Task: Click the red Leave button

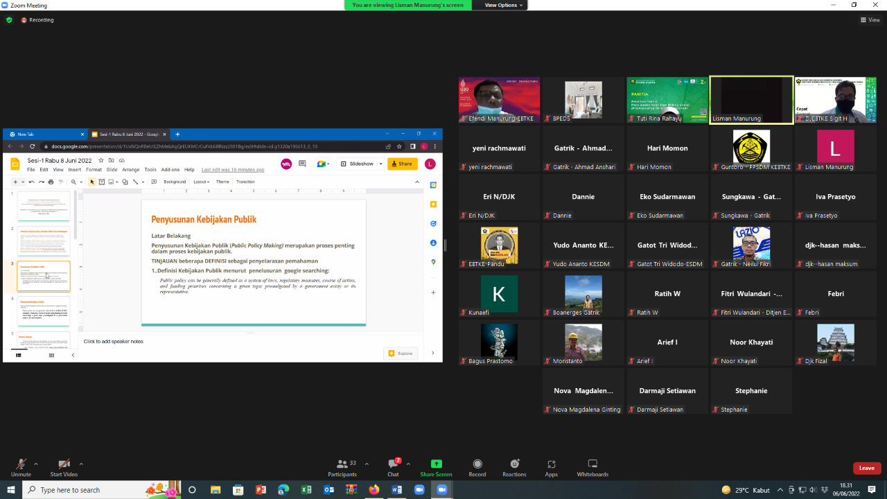Action: (867, 468)
